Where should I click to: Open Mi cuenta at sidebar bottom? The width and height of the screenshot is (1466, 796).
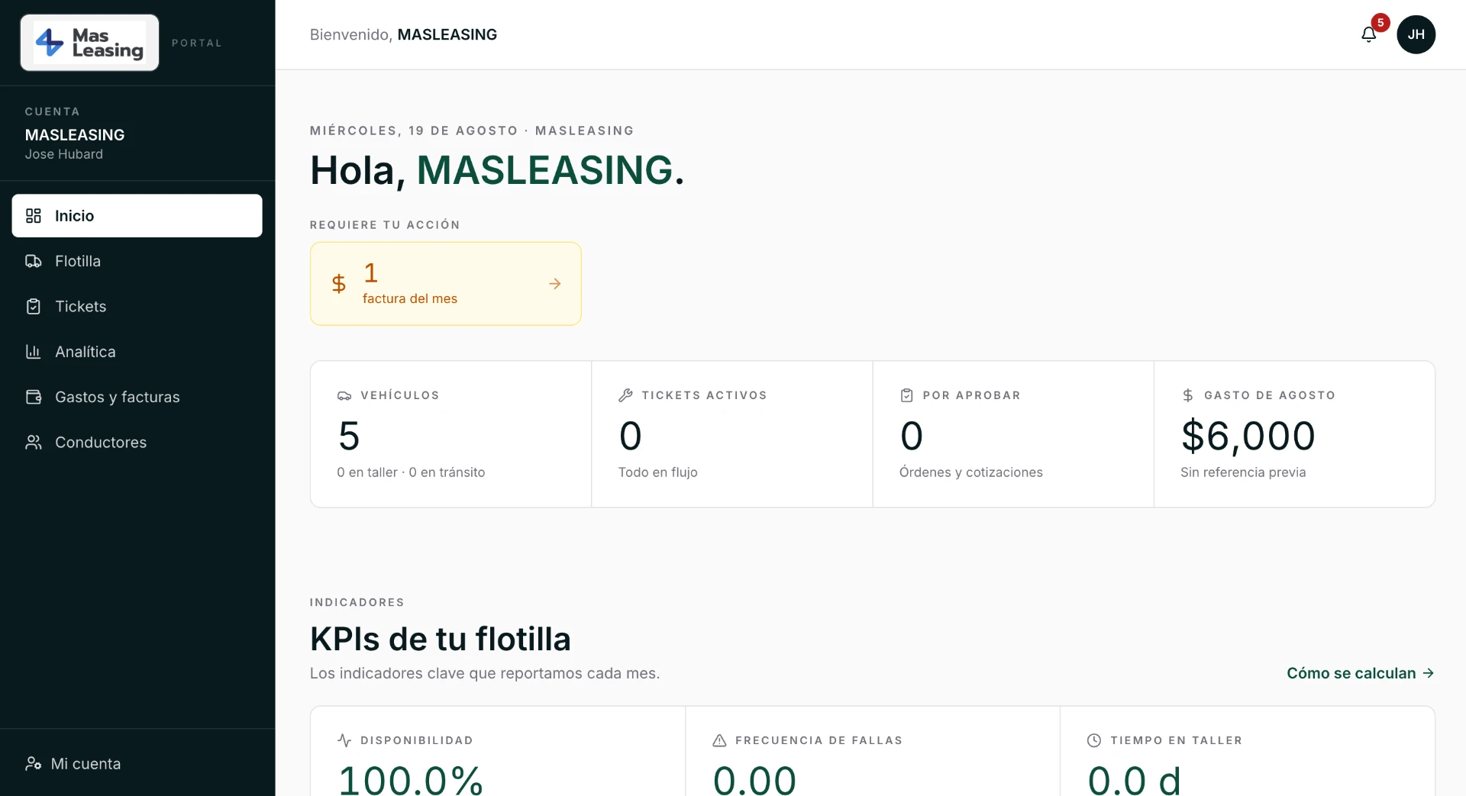click(x=137, y=763)
